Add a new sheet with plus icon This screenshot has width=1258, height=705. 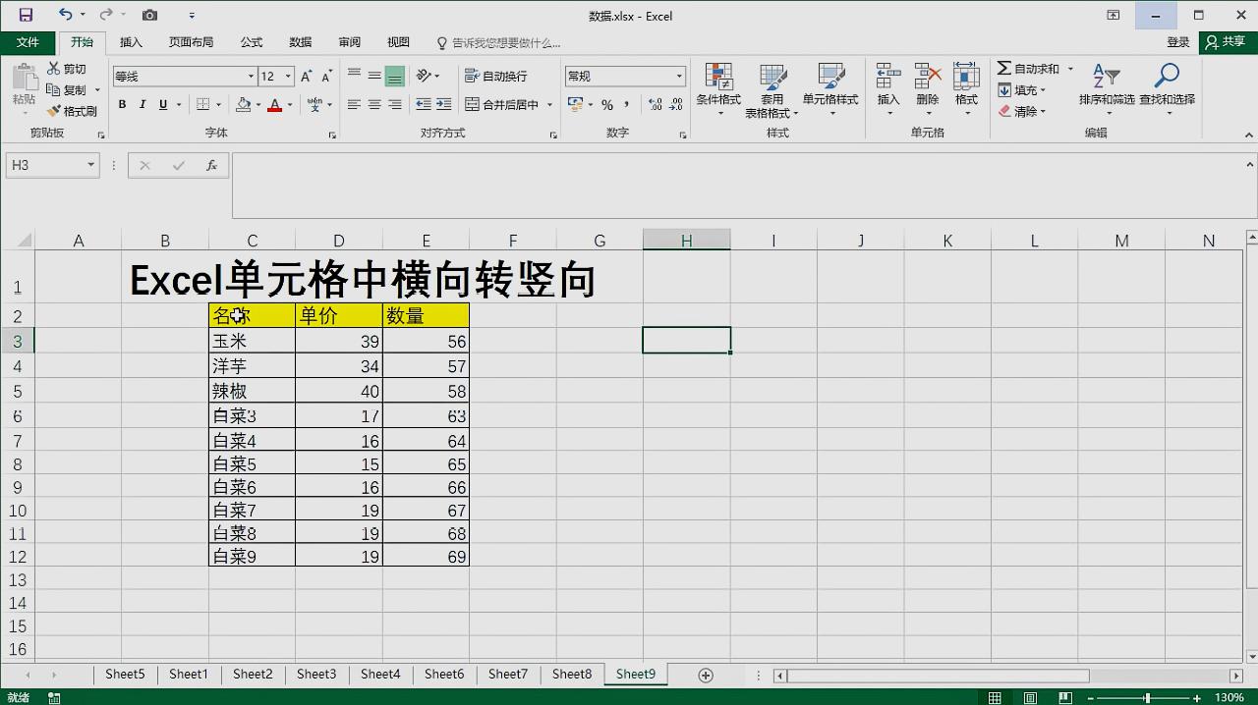(705, 675)
